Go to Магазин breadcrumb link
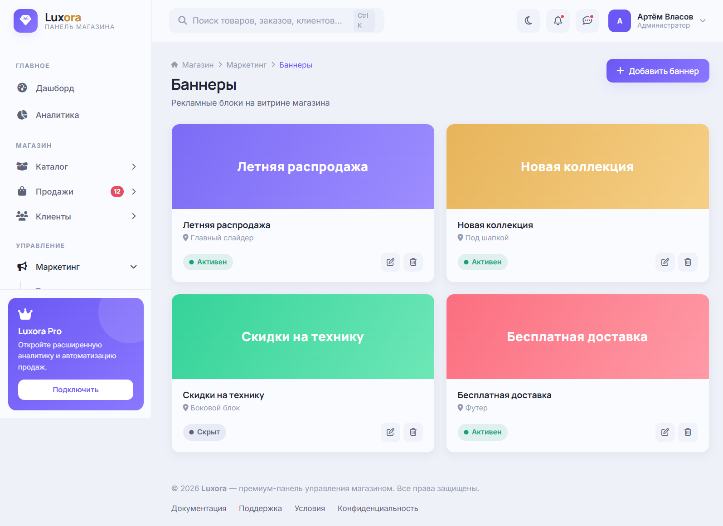 (x=198, y=65)
